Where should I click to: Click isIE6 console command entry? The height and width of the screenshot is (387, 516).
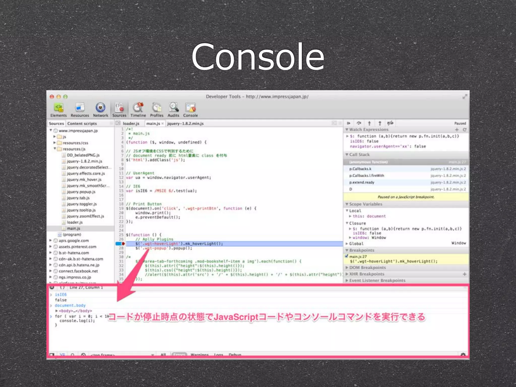point(61,295)
